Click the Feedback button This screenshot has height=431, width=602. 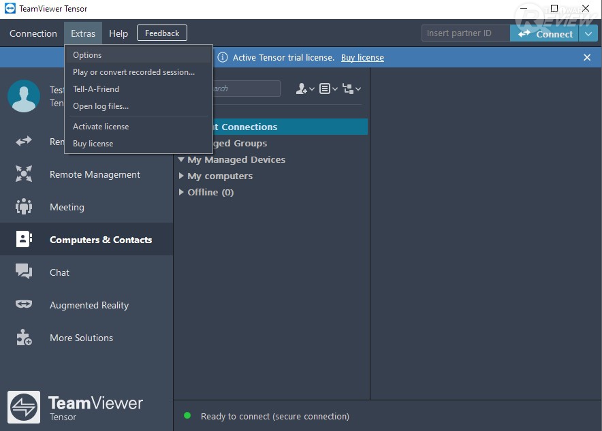pos(162,33)
